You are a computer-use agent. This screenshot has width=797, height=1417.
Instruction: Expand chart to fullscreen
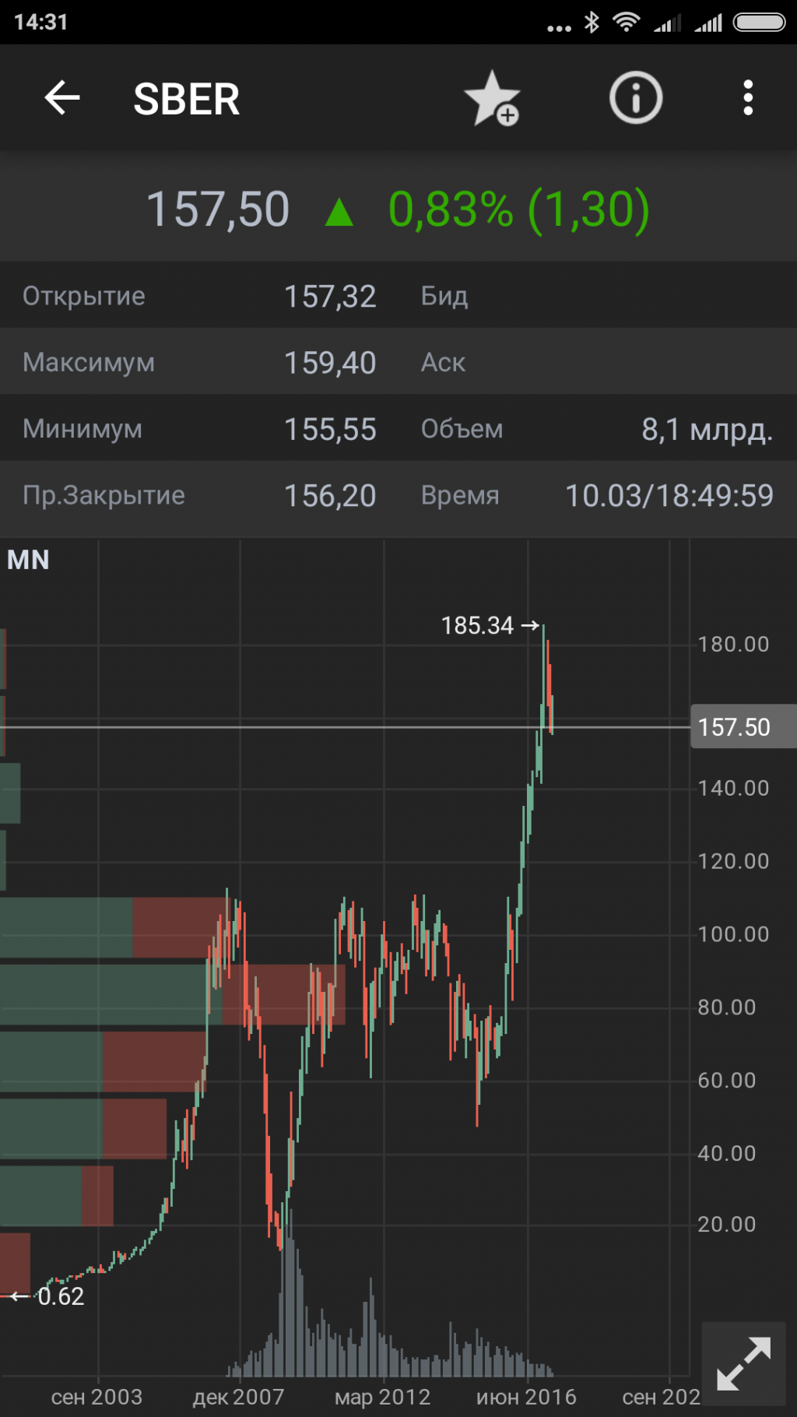(743, 1364)
